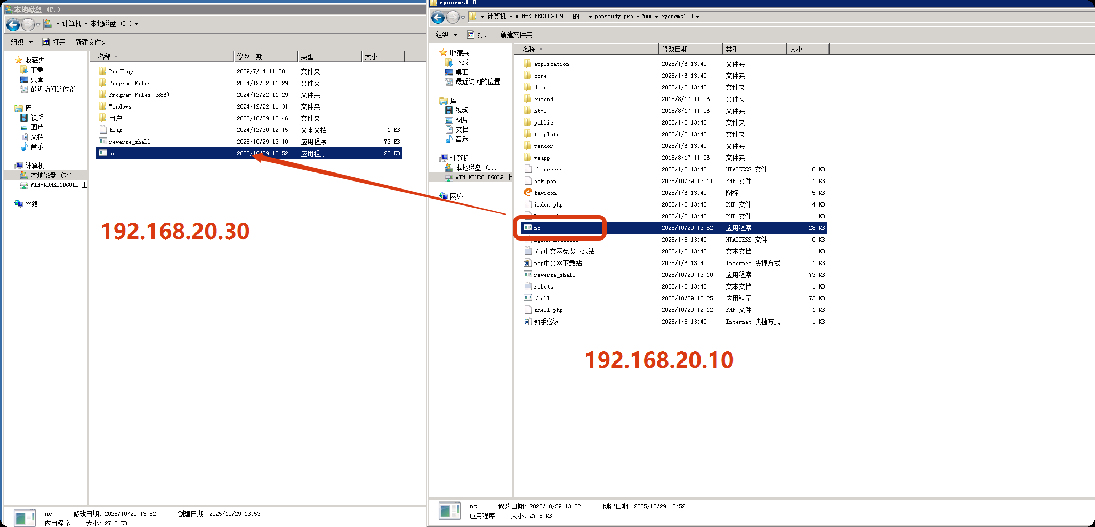
Task: Click the 新手必读 shortcut icon
Action: [x=528, y=322]
